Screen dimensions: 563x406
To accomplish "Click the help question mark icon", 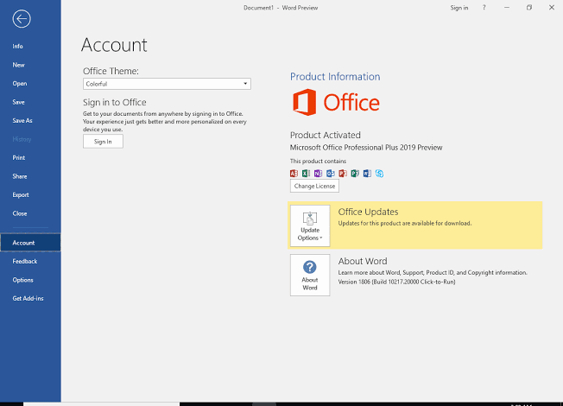I will [x=484, y=8].
